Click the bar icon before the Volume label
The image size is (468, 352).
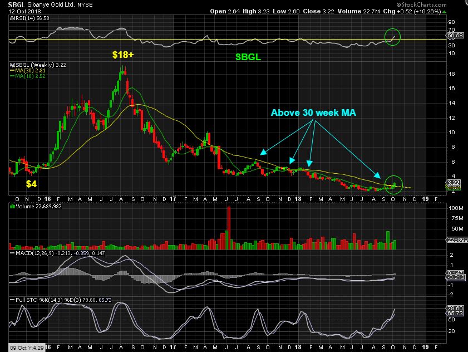point(13,207)
